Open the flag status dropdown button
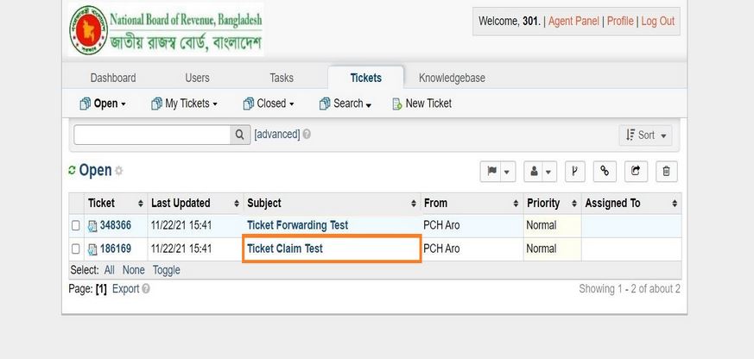 point(497,172)
